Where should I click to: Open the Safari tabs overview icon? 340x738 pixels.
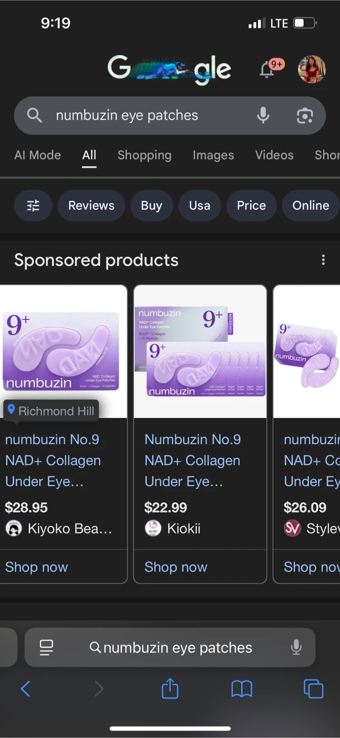(313, 688)
